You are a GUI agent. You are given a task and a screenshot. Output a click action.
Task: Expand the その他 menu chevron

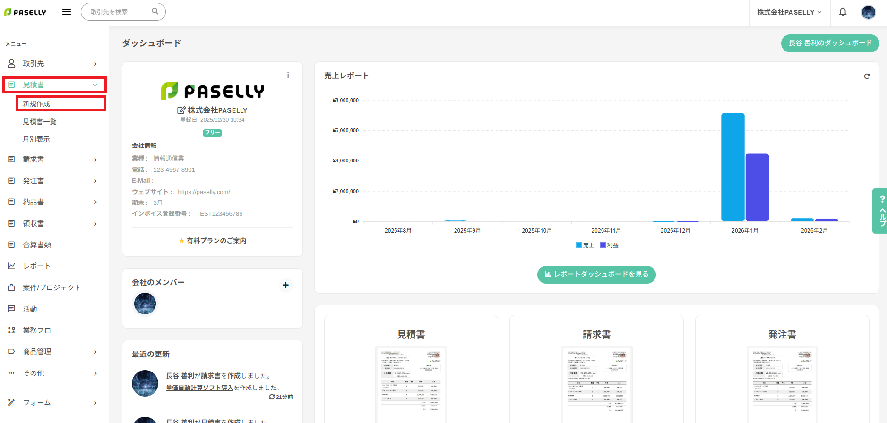(x=95, y=373)
